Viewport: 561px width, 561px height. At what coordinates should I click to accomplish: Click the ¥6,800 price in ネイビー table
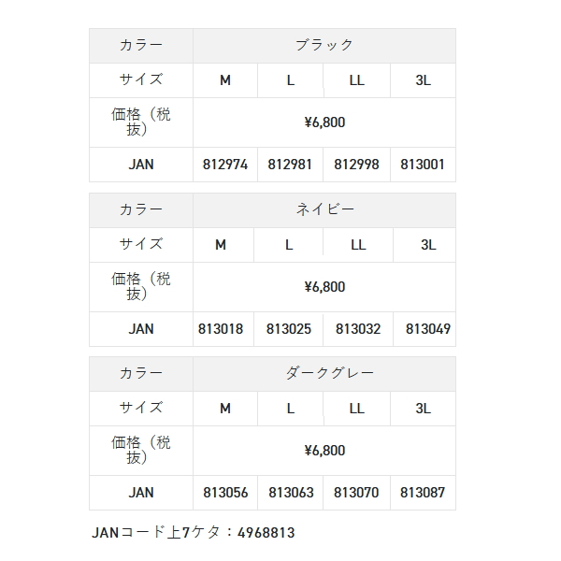pos(324,287)
